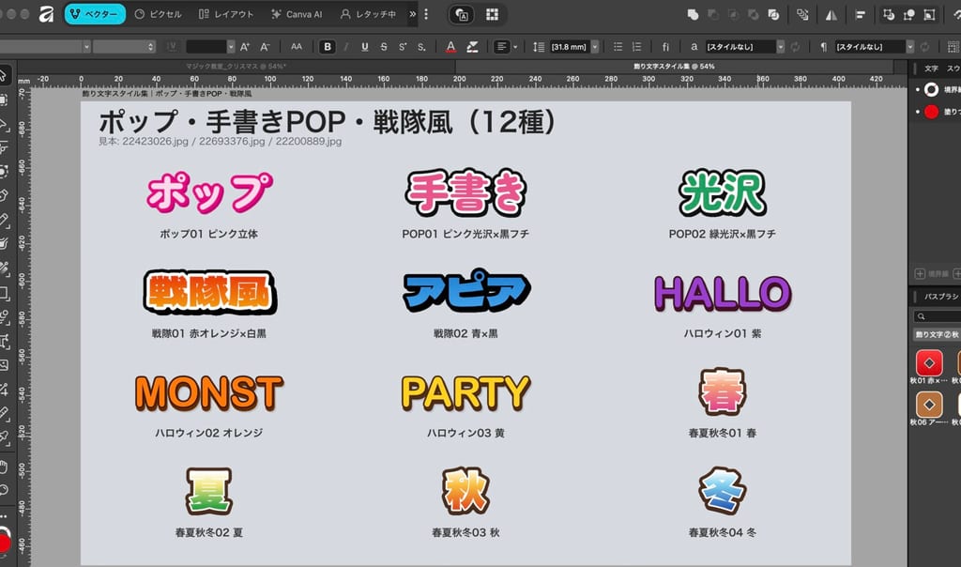Click the left-align paragraph button
The width and height of the screenshot is (961, 567).
coord(502,47)
